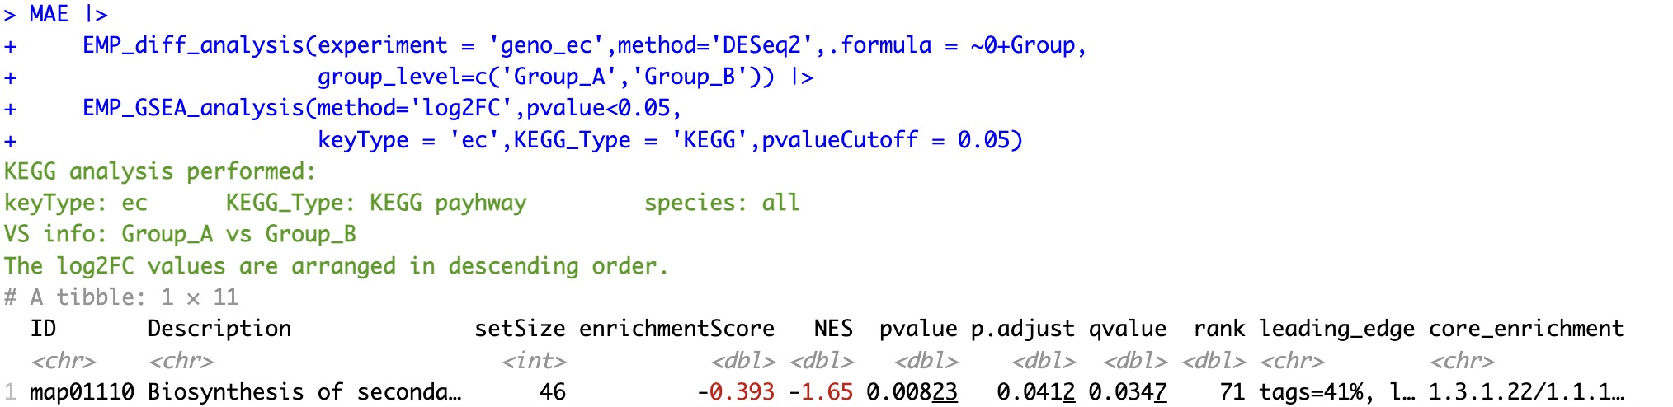The image size is (1673, 407).
Task: Click the p.adjust column header
Action: [1022, 329]
